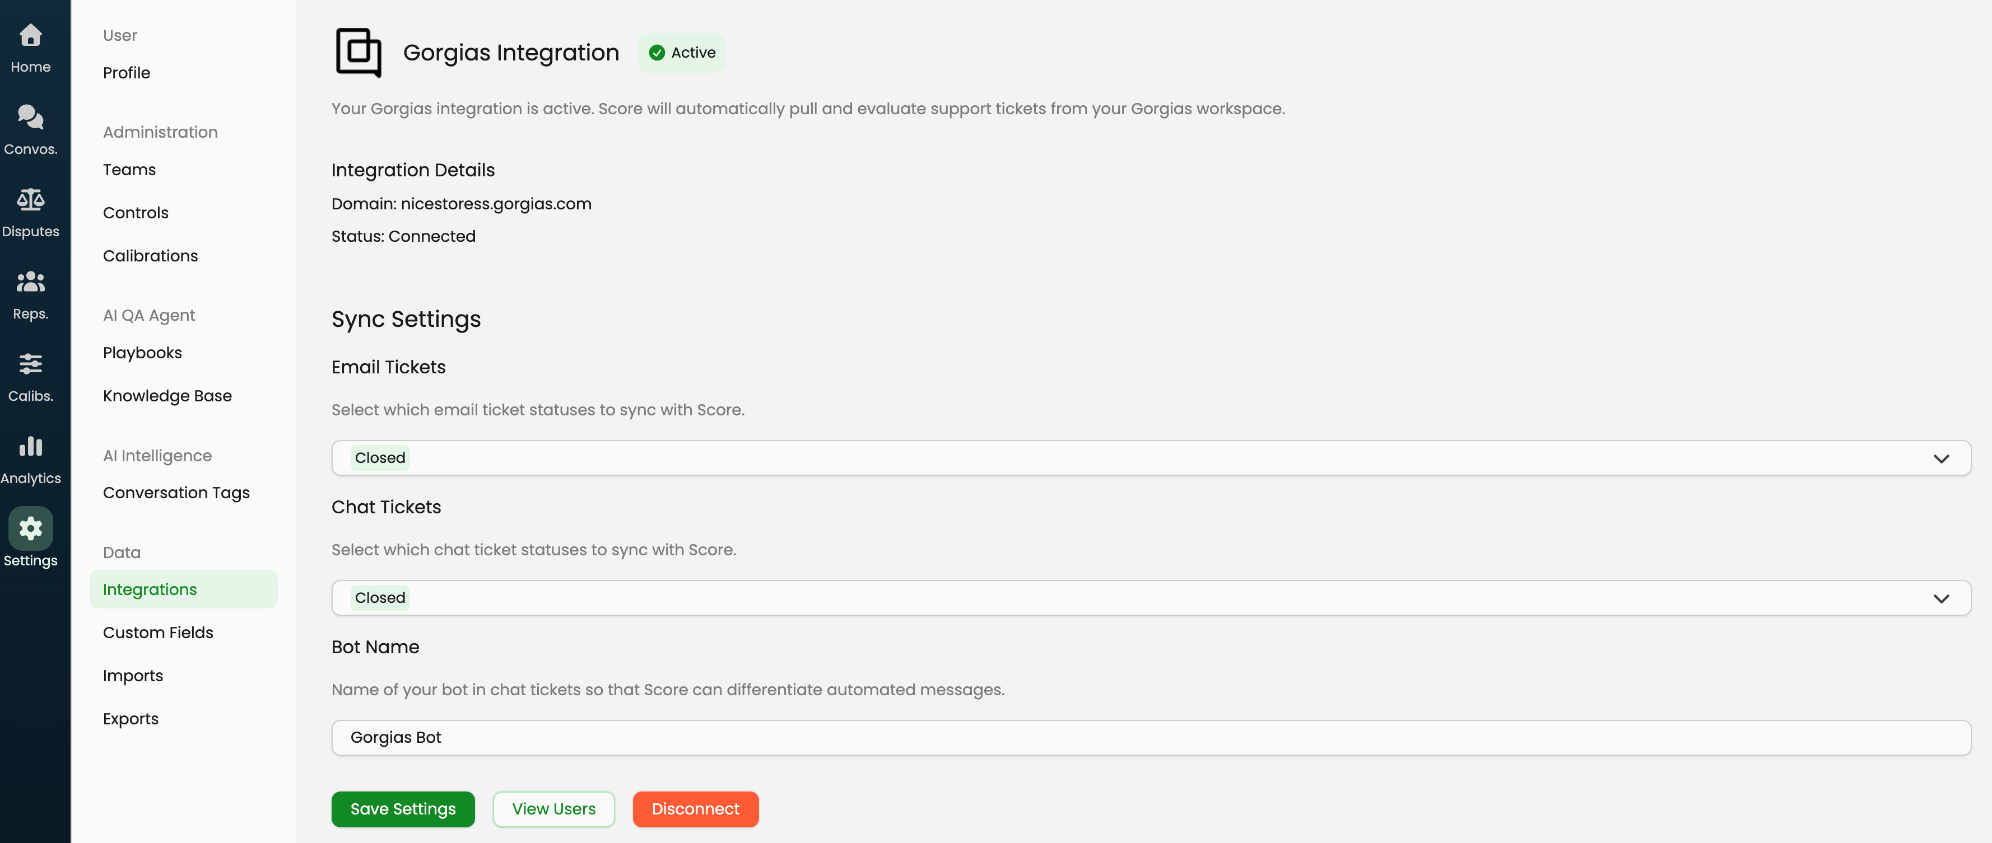Click the View Users button

[553, 809]
